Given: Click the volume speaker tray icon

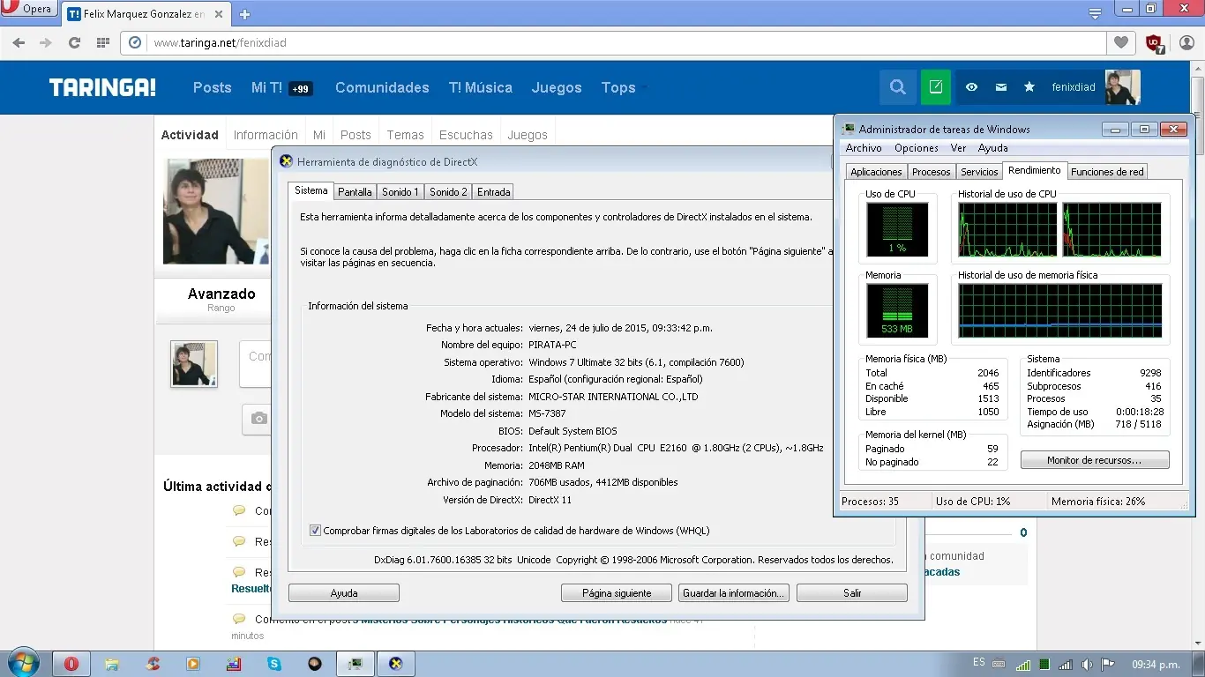Looking at the screenshot, I should [1087, 665].
